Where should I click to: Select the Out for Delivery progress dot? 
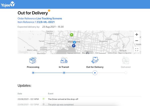point(95,73)
